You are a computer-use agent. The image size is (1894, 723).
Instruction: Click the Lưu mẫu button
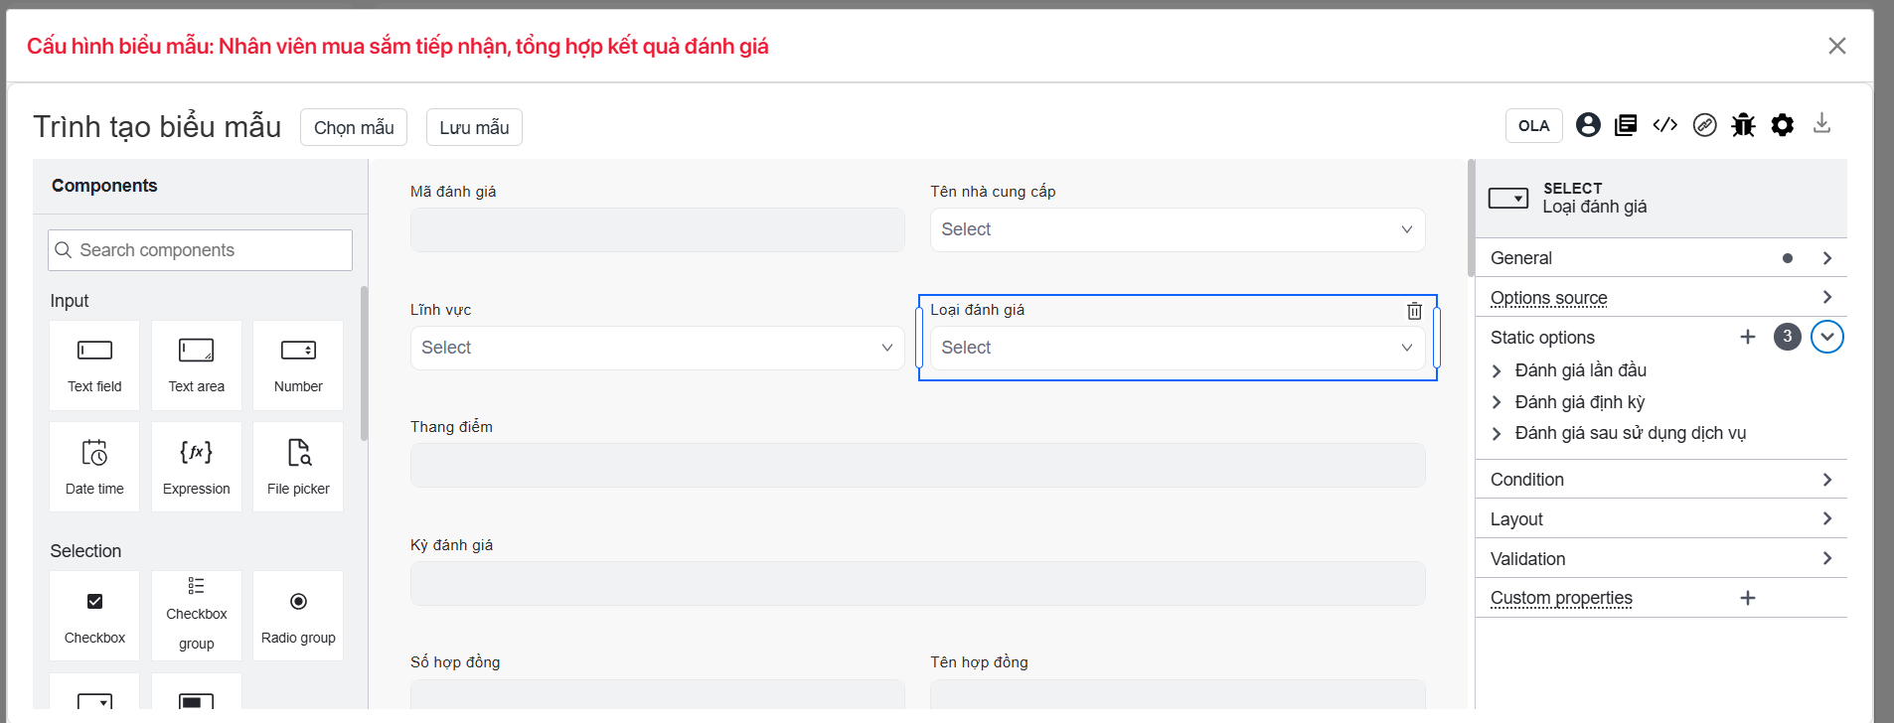tap(474, 128)
